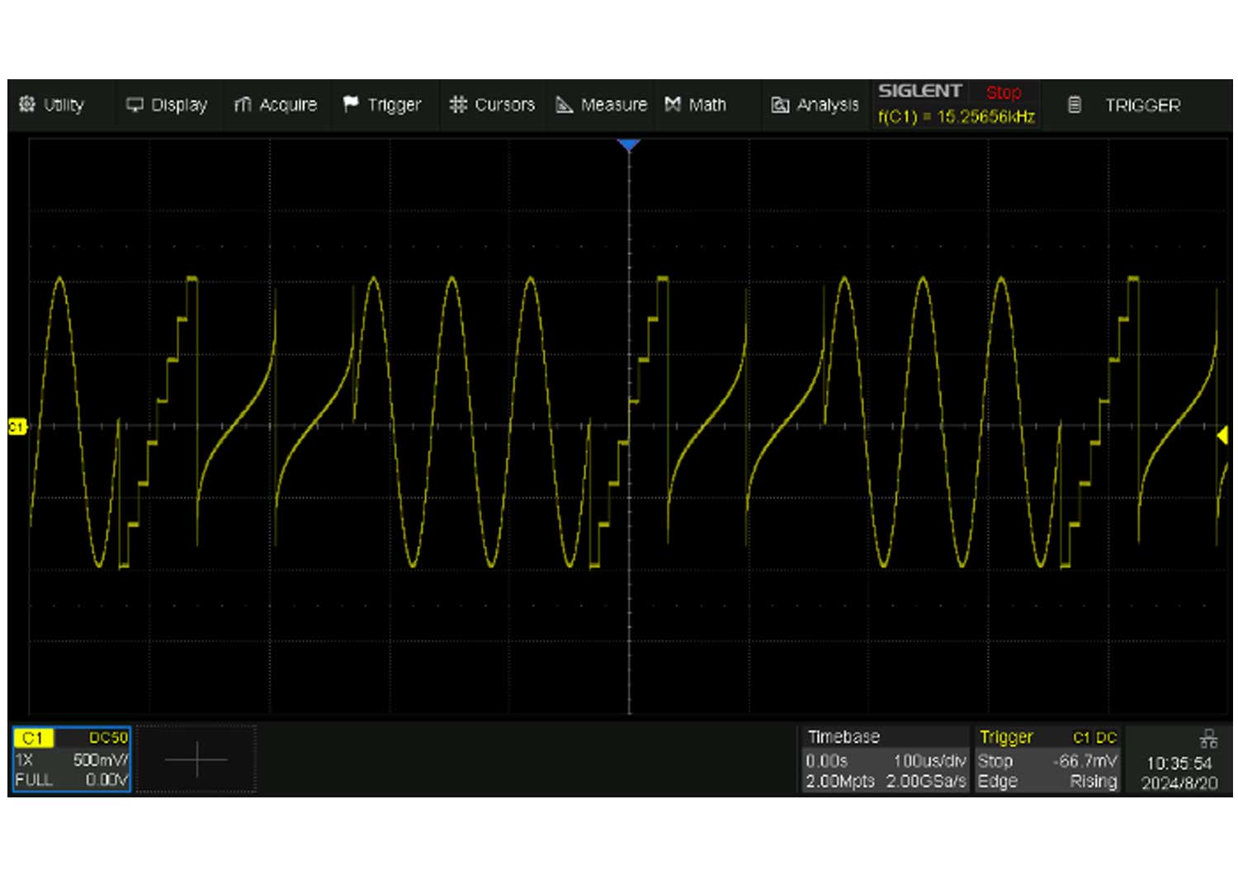Open the 500mV/ vertical scale setting
The image size is (1238, 875).
pyautogui.click(x=100, y=759)
